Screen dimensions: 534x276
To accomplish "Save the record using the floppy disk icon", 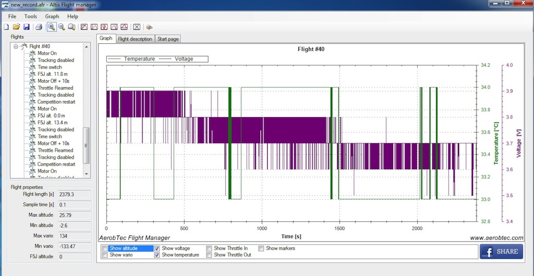I will coord(26,27).
